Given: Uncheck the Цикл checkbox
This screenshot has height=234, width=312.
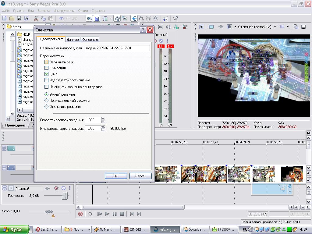Looking at the screenshot, I should pyautogui.click(x=47, y=74).
